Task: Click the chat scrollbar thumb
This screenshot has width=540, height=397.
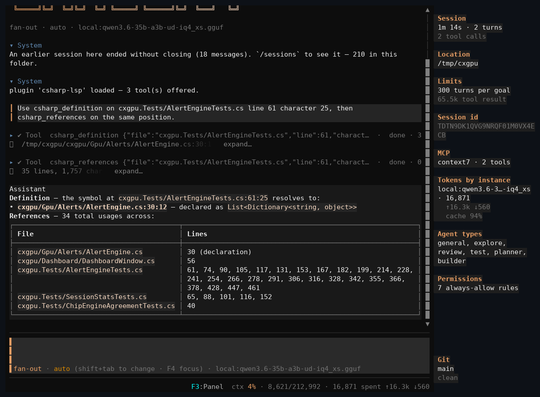Action: pos(427,189)
